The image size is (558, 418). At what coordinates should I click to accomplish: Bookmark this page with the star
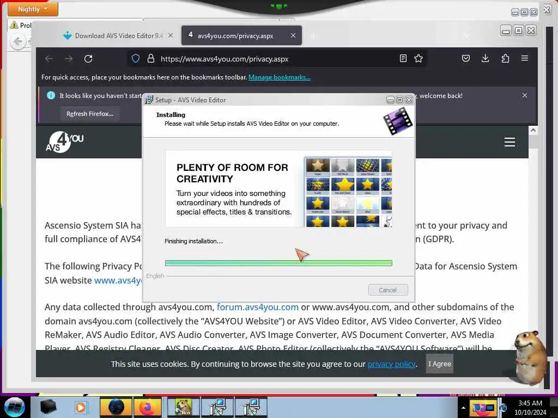click(418, 59)
